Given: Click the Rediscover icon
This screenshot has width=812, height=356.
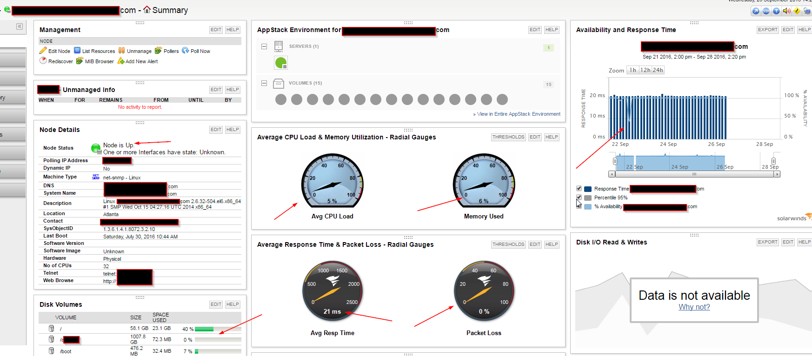Looking at the screenshot, I should tap(43, 61).
